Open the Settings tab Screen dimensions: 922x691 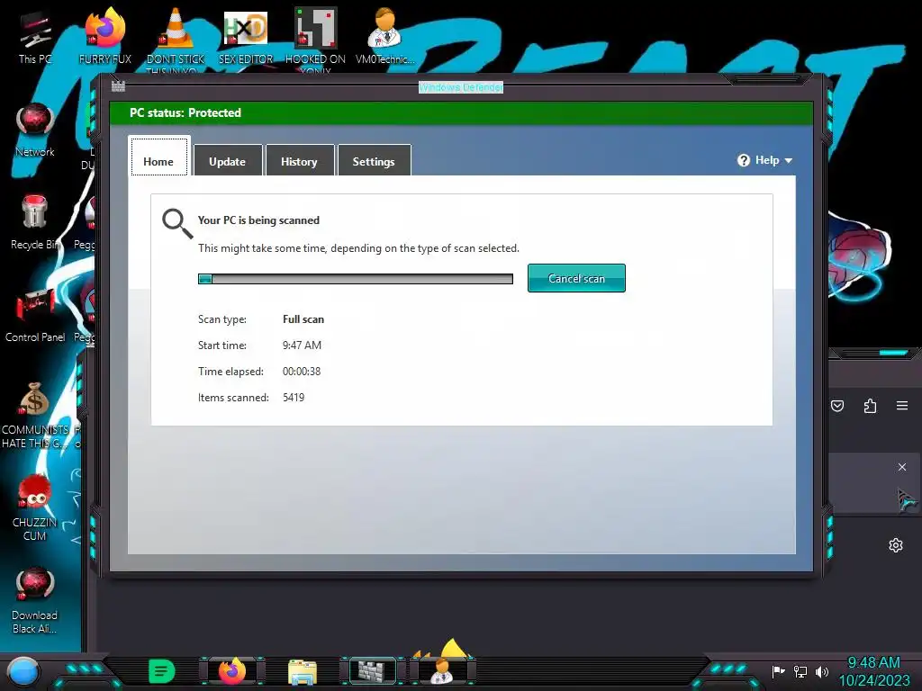pos(374,160)
